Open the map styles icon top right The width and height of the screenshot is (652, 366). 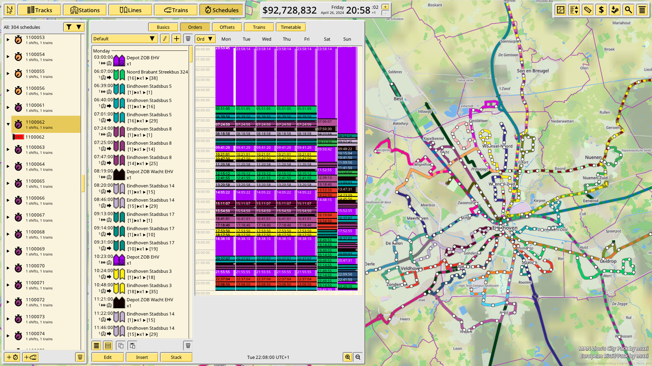pyautogui.click(x=560, y=10)
